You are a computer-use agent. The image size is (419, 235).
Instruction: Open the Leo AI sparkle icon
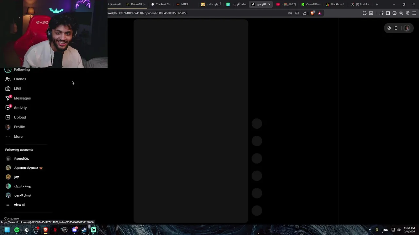401,13
